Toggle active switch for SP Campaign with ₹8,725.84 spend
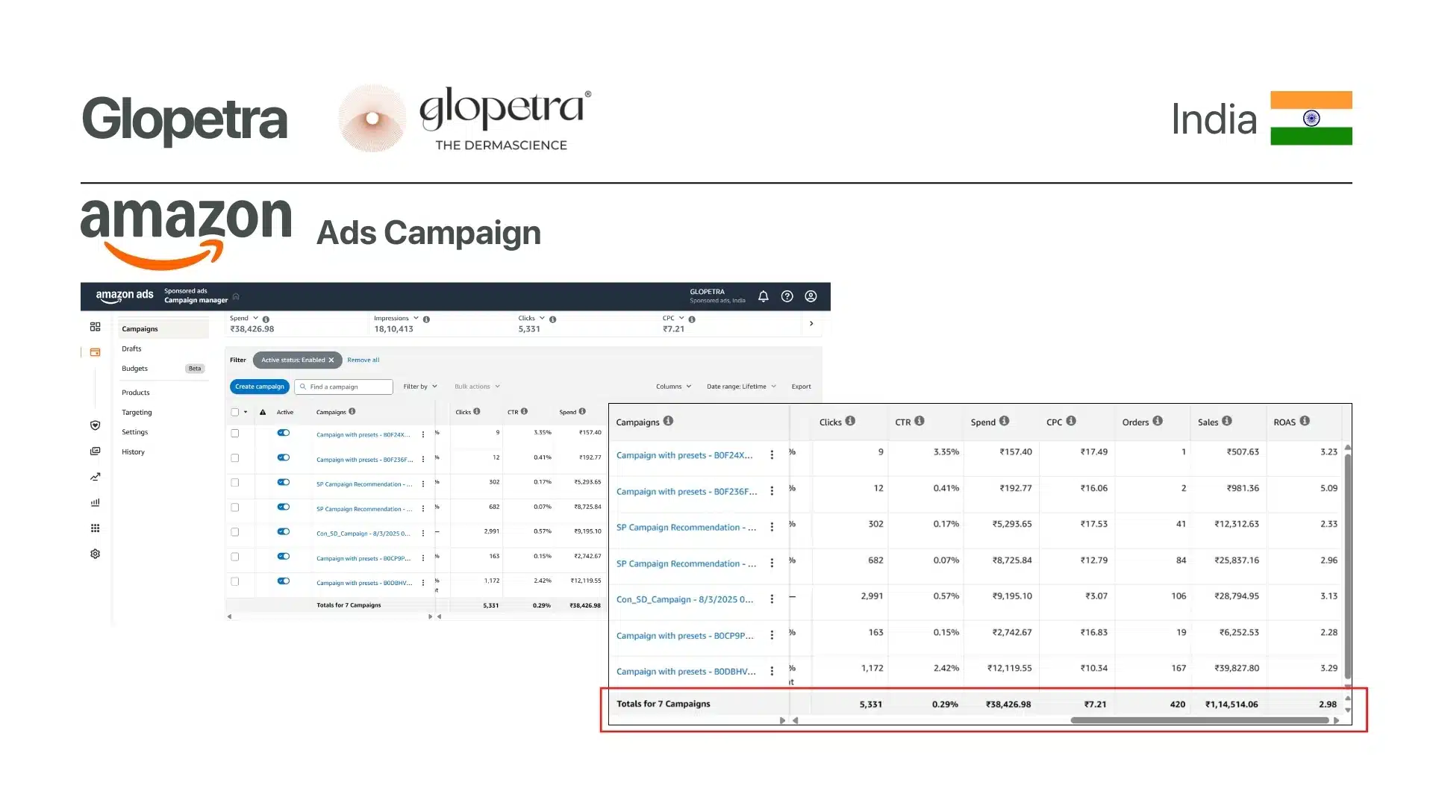The height and width of the screenshot is (806, 1433). click(283, 507)
